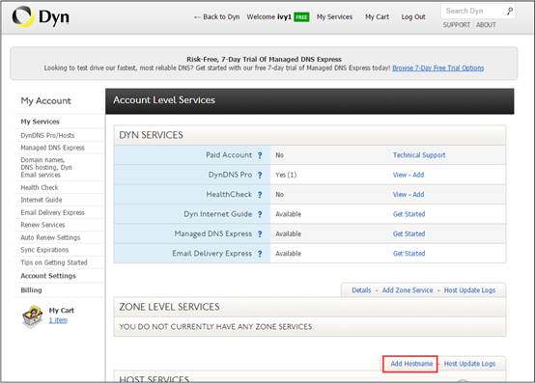The image size is (535, 383).
Task: Click the Add Zone Service link
Action: pos(408,290)
